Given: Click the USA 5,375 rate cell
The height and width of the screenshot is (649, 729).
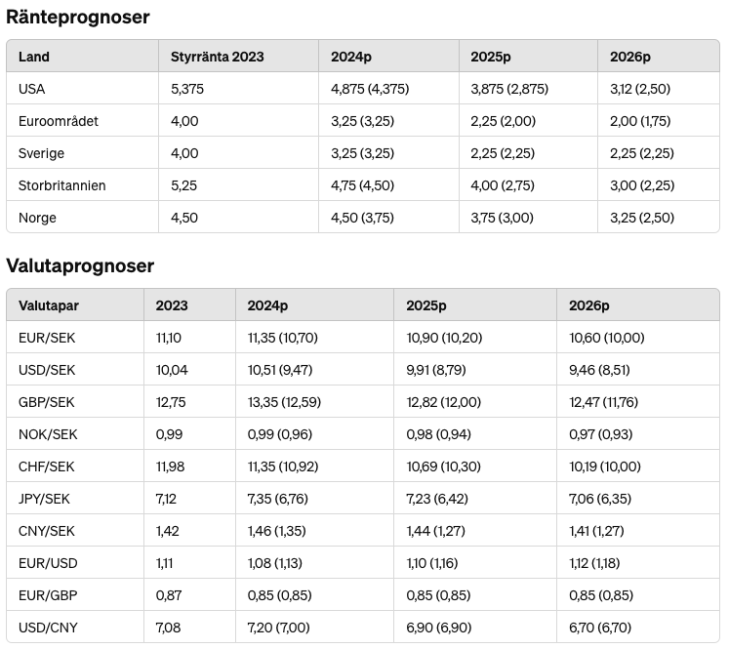Looking at the screenshot, I should point(187,89).
